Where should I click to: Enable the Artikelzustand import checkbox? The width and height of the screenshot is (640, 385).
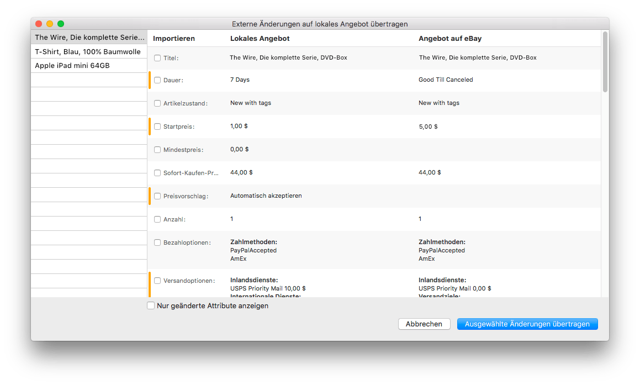tap(157, 103)
